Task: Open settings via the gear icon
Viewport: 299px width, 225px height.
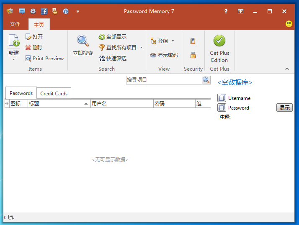Action: point(33,11)
